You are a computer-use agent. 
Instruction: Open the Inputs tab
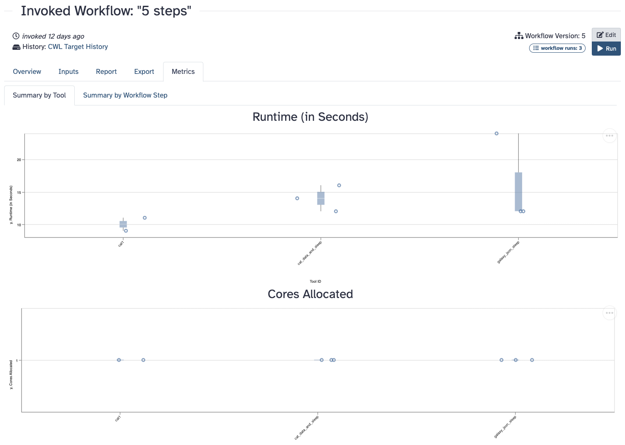[x=68, y=71]
